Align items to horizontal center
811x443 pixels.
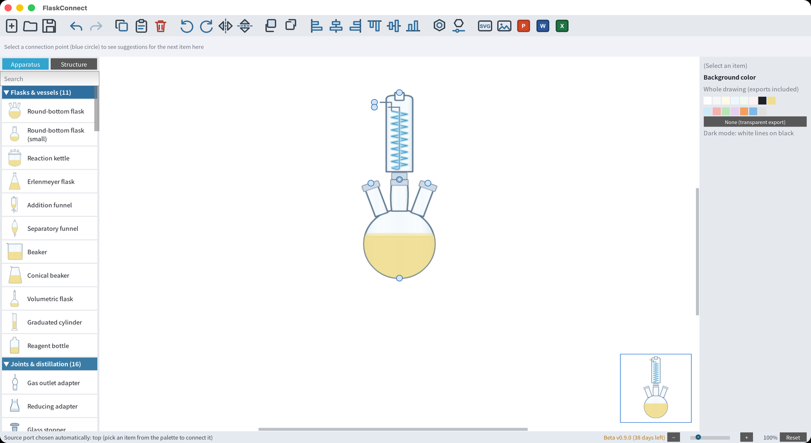(336, 26)
